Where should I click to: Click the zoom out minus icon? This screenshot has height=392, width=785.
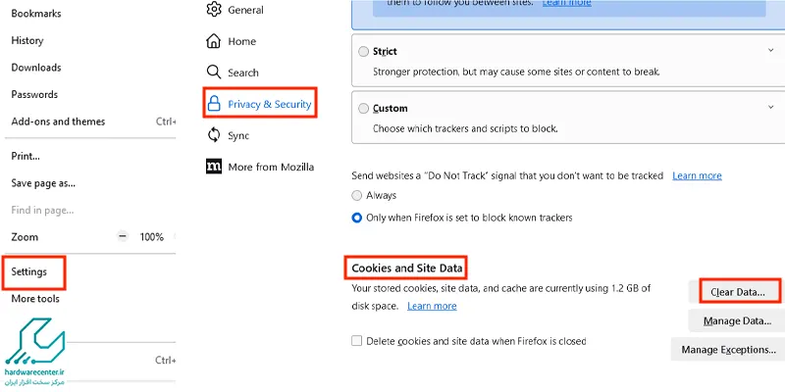pyautogui.click(x=123, y=236)
